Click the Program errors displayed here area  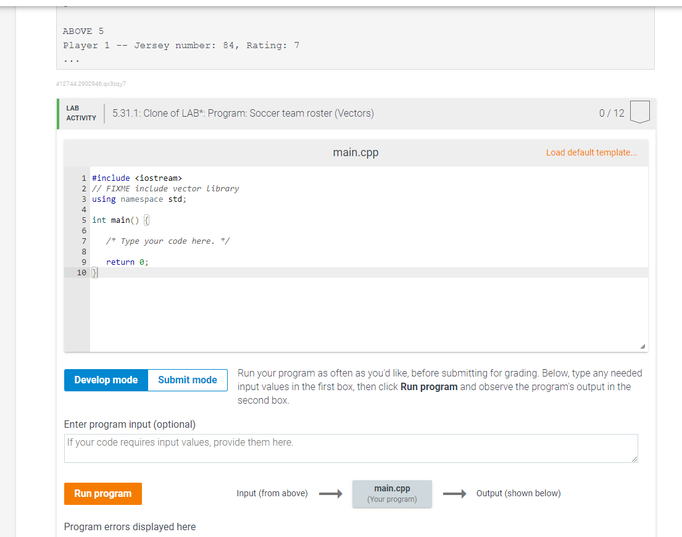pos(130,527)
